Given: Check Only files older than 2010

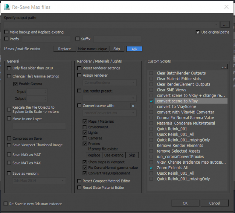Looking at the screenshot, I should (9, 68).
